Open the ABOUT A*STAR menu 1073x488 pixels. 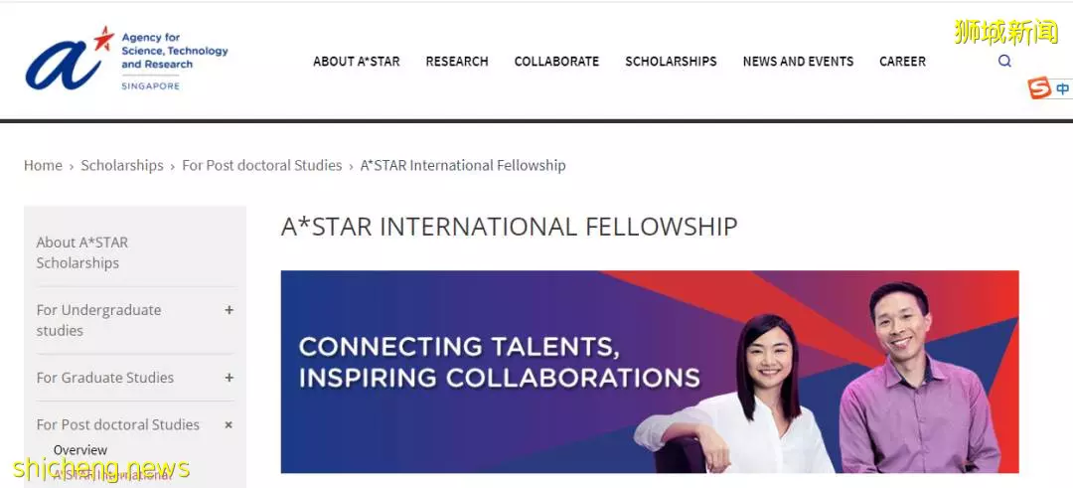(x=357, y=62)
